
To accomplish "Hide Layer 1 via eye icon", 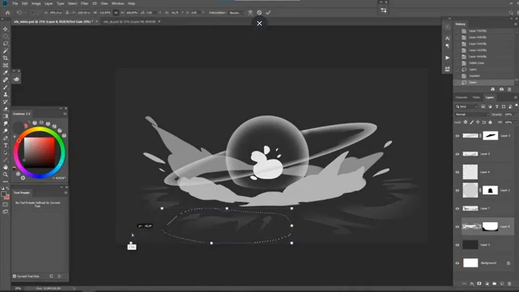I will [458, 245].
